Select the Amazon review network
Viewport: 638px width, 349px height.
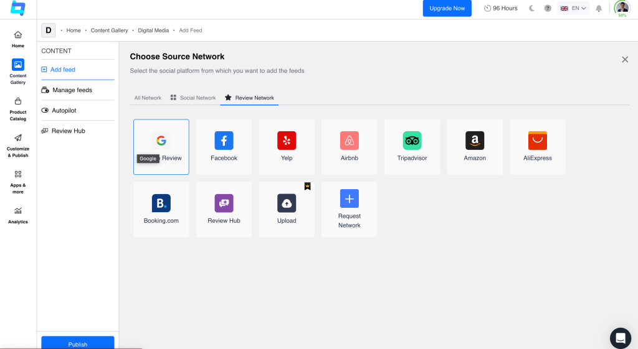tap(475, 147)
